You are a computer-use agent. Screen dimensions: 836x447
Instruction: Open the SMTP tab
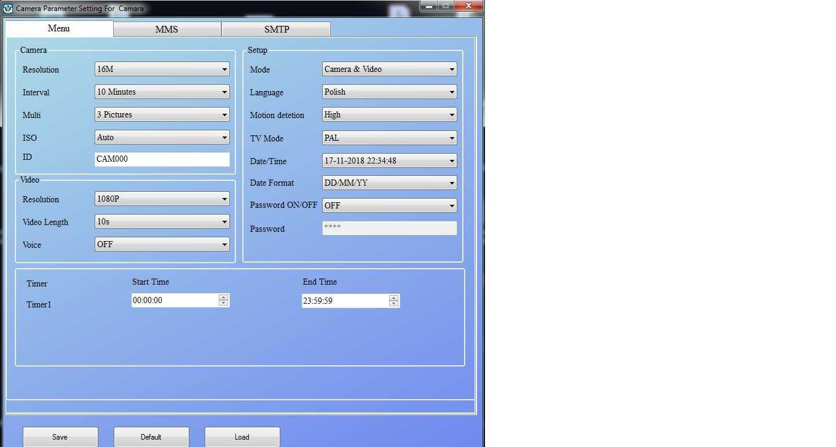click(276, 29)
